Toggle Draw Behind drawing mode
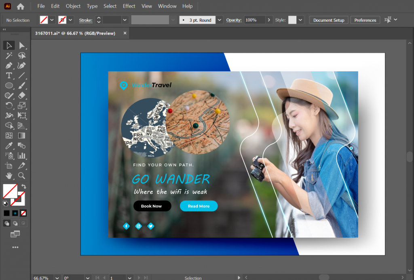Viewport: 414px width, 280px height. pyautogui.click(x=15, y=223)
